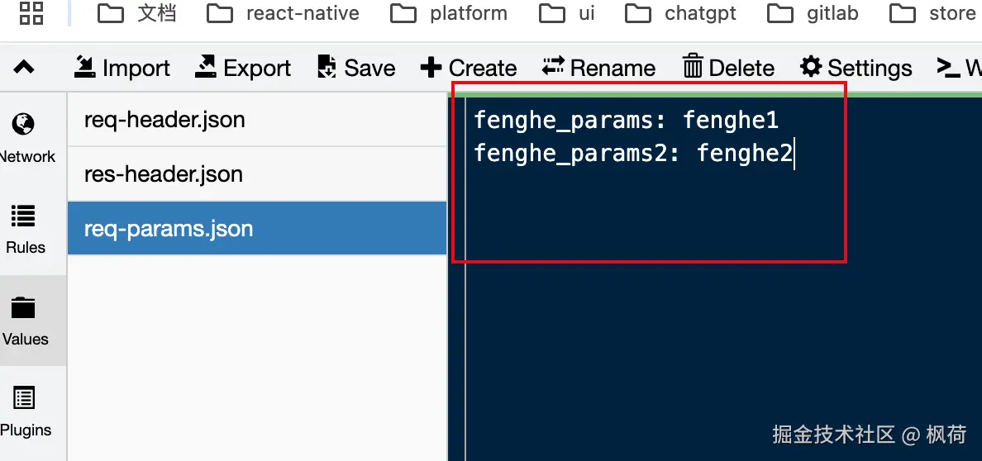The height and width of the screenshot is (461, 982).
Task: Open the Network panel globe icon
Action: point(23,125)
